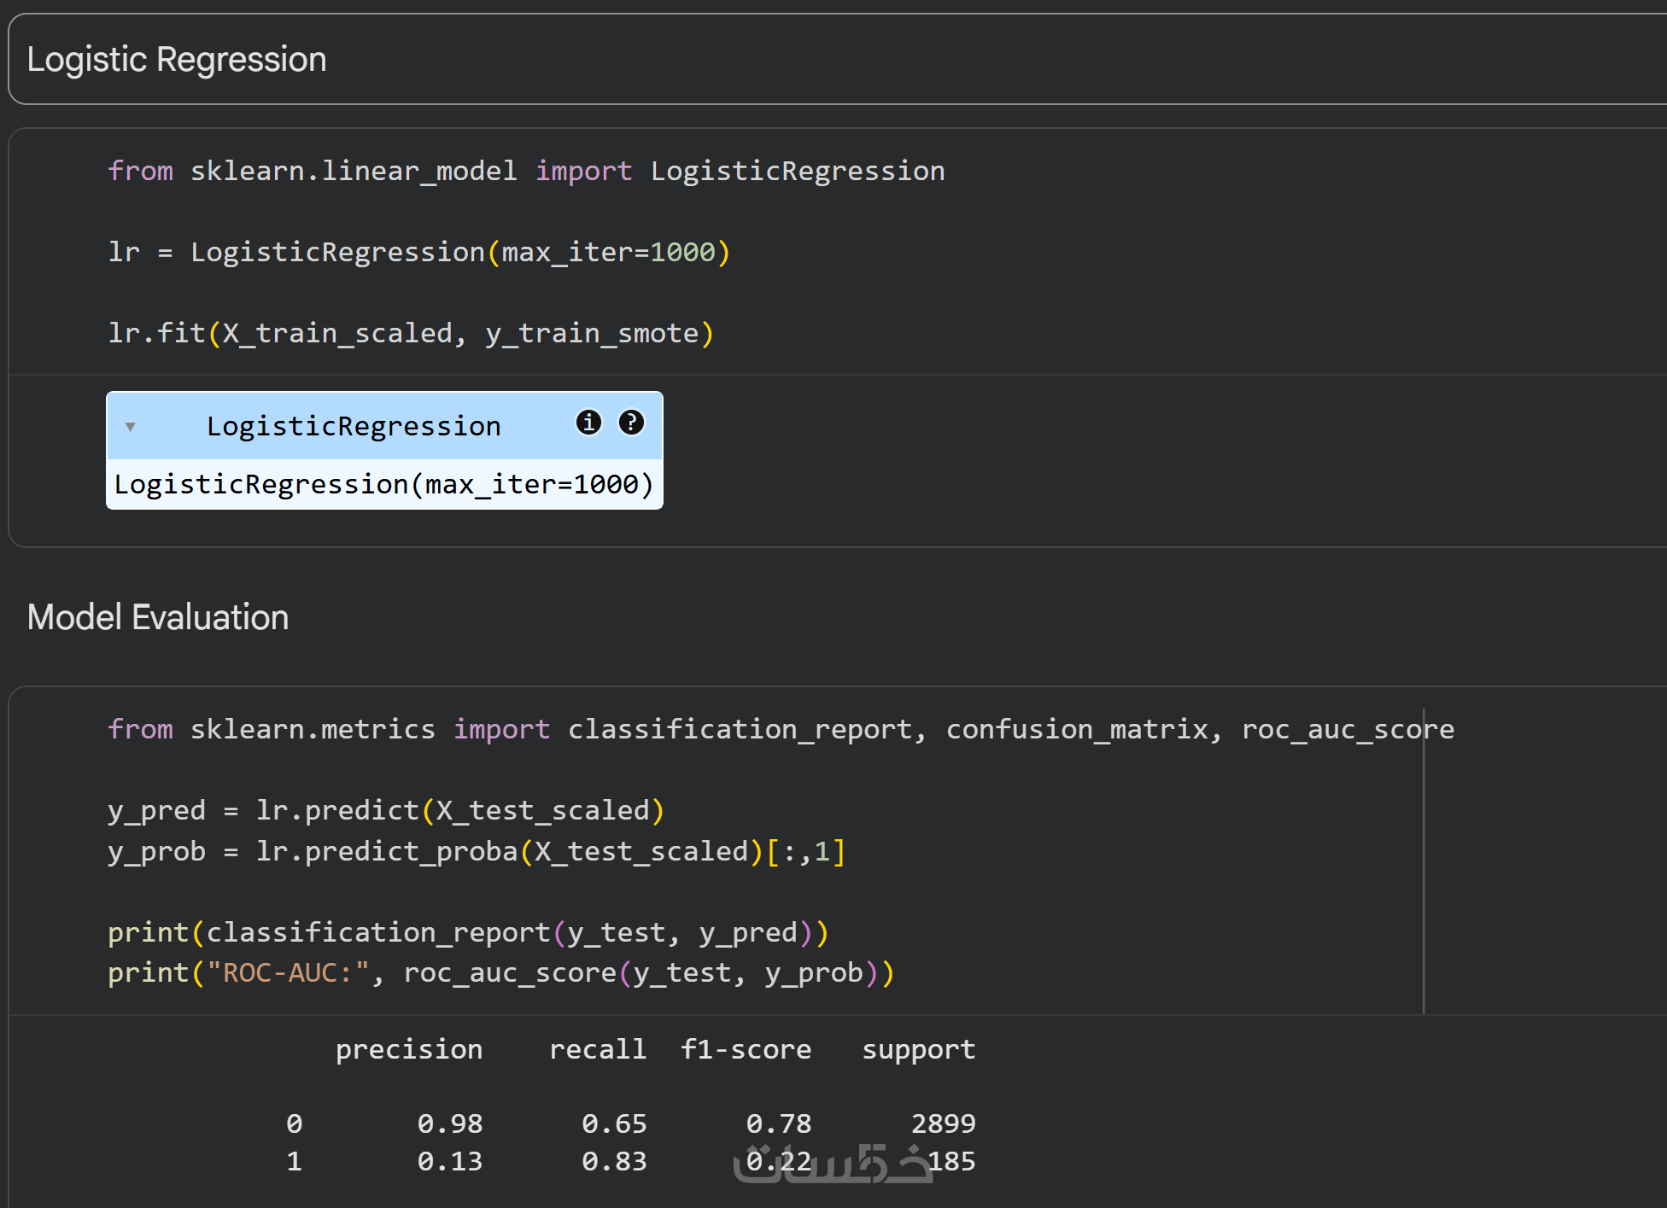Select the Logistic Regression heading cell
The width and height of the screenshot is (1667, 1208).
pyautogui.click(x=837, y=60)
